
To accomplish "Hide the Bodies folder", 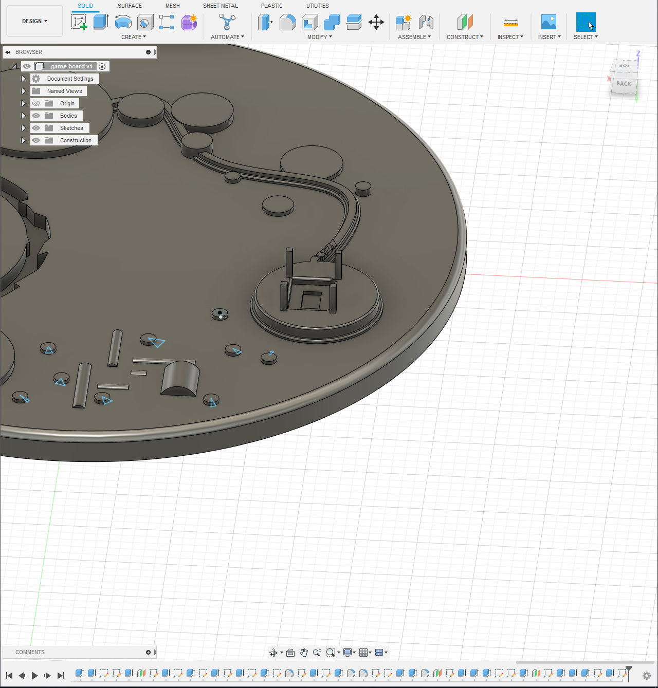I will [36, 116].
